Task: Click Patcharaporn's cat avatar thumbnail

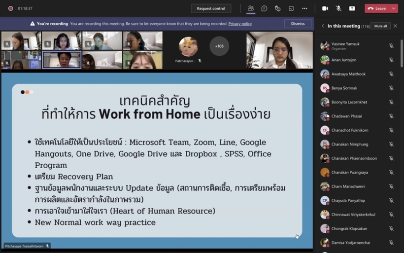Action: (x=188, y=47)
